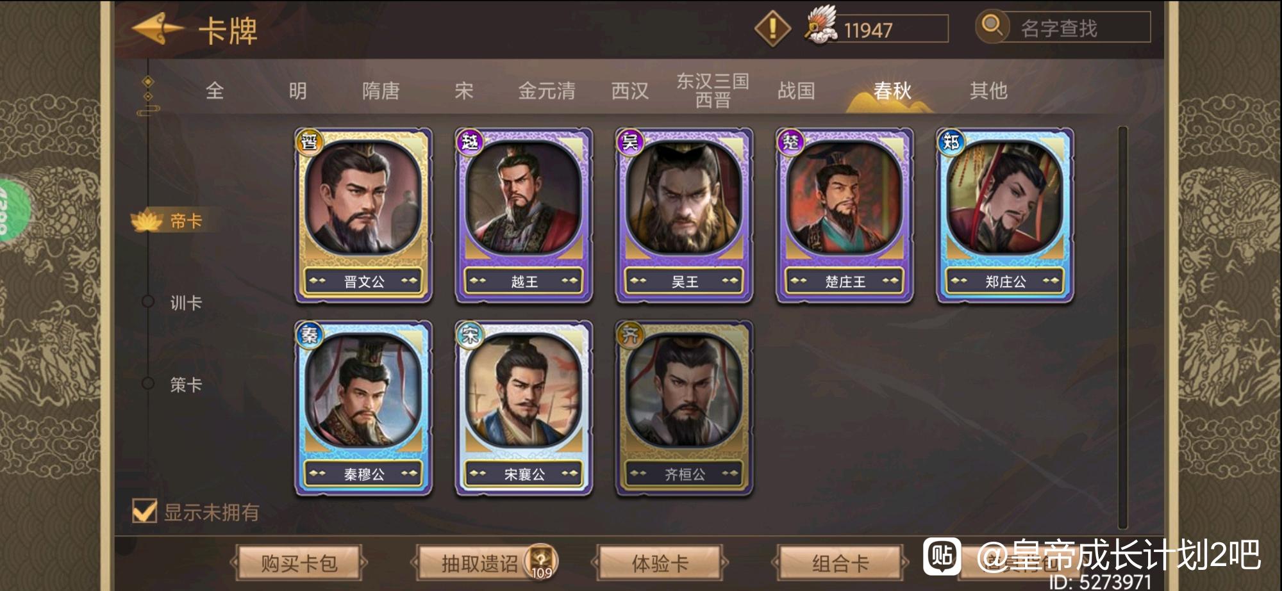Select the 训卡 category
Image resolution: width=1282 pixels, height=591 pixels.
point(186,302)
